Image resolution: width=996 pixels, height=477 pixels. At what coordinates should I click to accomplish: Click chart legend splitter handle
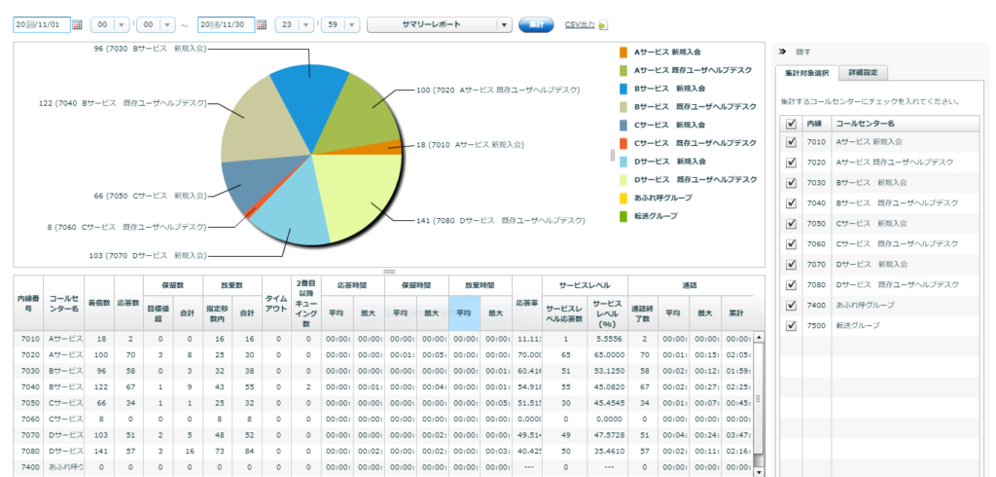point(613,155)
